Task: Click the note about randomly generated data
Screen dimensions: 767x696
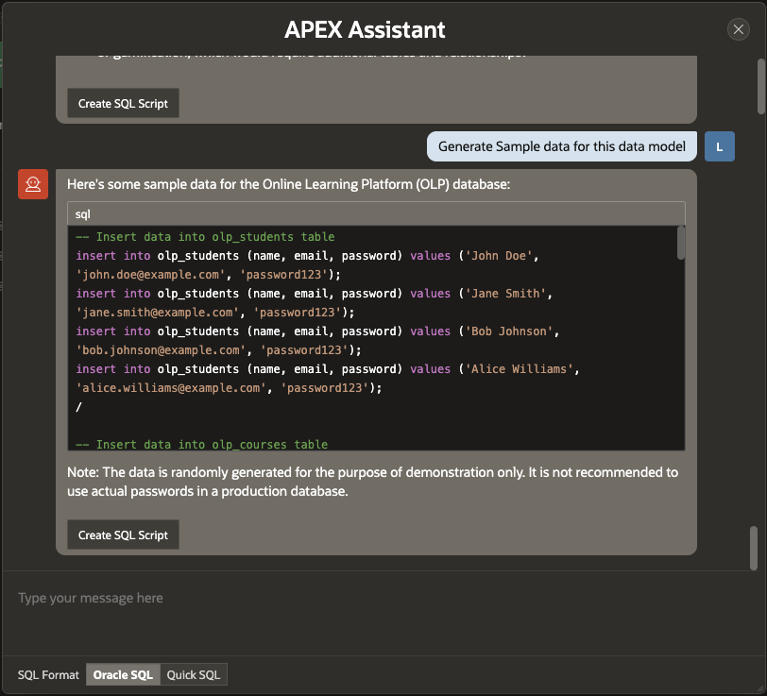Action: [373, 481]
